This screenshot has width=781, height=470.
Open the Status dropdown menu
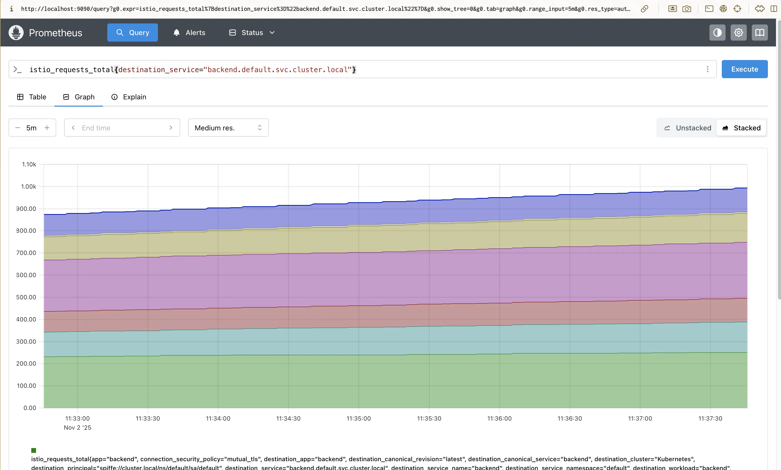pos(252,33)
